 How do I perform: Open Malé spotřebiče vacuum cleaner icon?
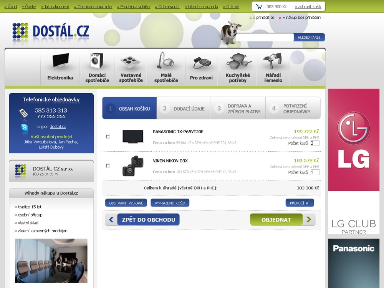(165, 60)
